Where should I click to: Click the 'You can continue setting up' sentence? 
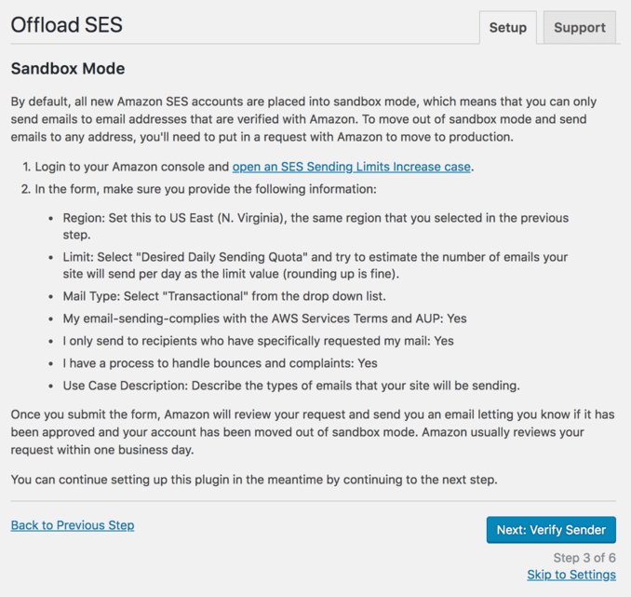coord(254,480)
